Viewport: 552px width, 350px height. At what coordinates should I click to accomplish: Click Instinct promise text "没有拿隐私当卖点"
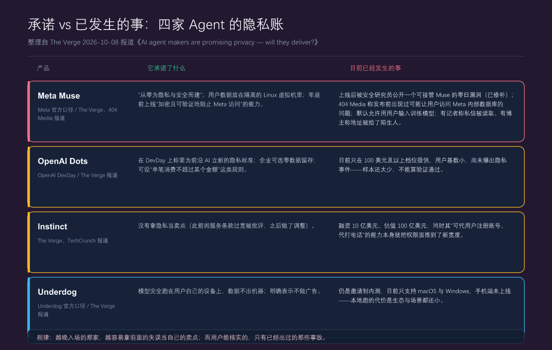[228, 226]
